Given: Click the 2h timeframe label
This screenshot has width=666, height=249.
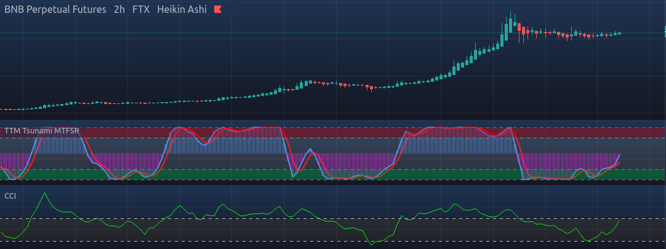Looking at the screenshot, I should coord(119,9).
